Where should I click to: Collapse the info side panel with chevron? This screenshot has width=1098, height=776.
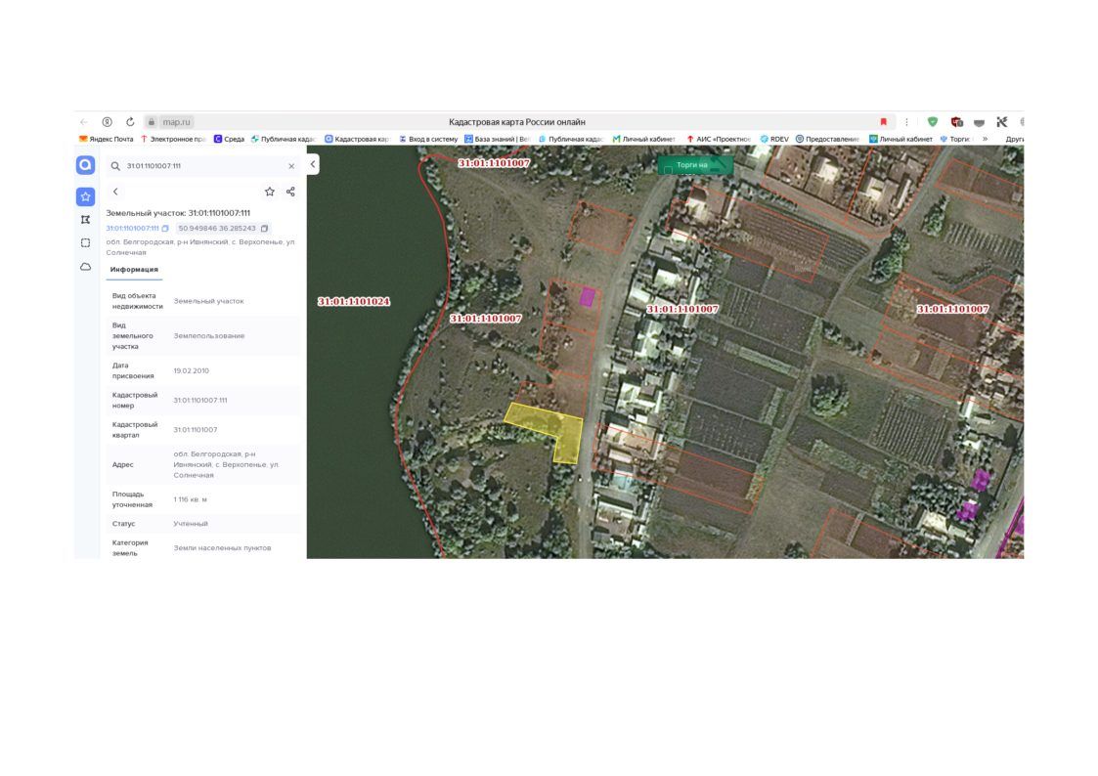tap(313, 164)
